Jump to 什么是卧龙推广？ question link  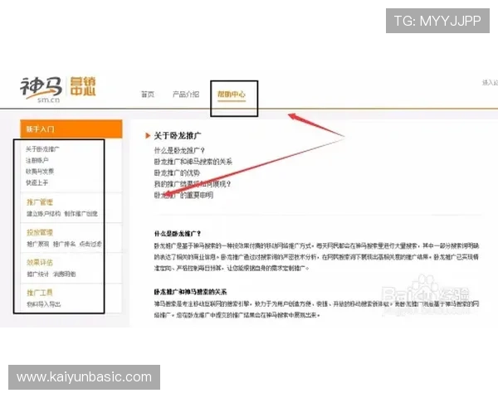click(x=180, y=150)
